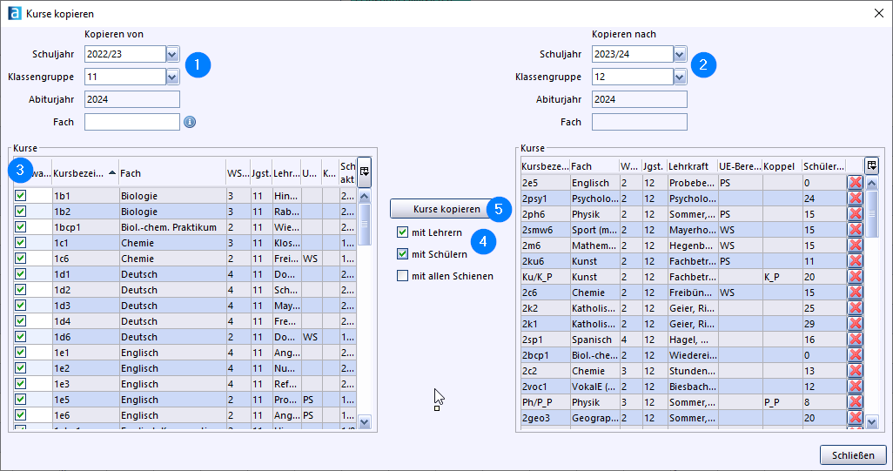Sort right table by Lehrkraft column

tap(692, 166)
